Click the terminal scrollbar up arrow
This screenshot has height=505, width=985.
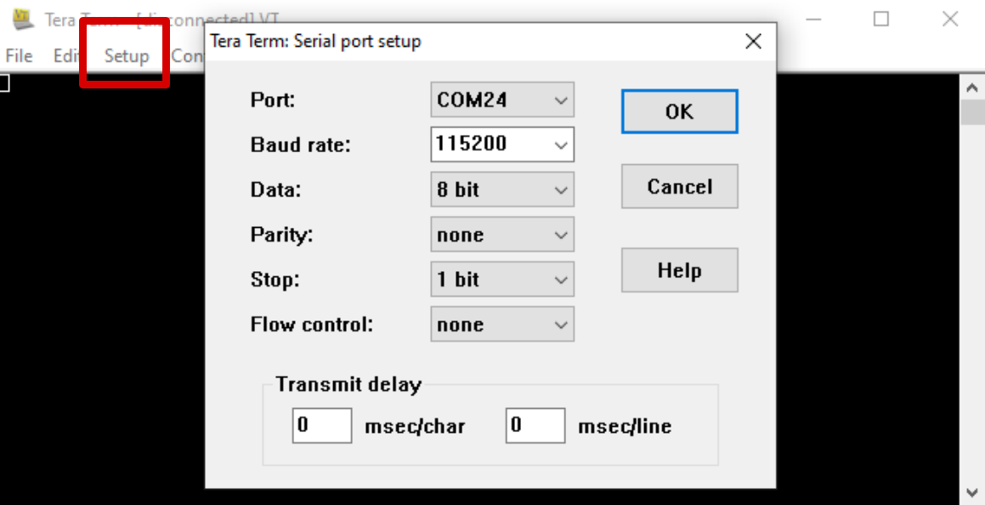point(972,88)
